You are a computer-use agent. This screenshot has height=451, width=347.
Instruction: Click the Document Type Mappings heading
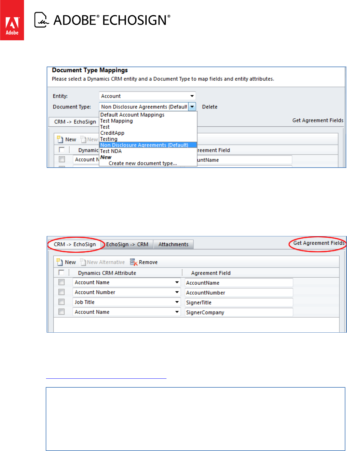click(x=90, y=70)
